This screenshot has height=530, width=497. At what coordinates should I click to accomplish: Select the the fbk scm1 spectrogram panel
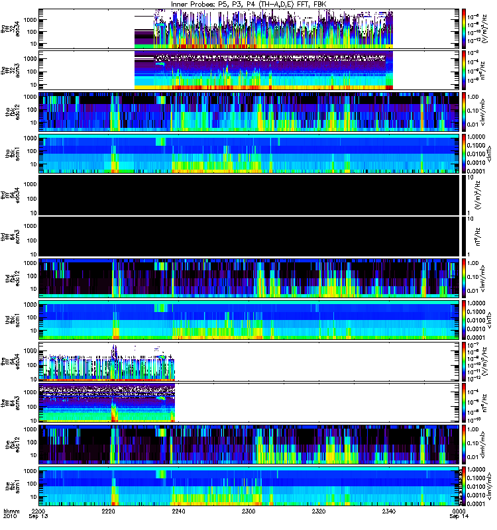coord(249,486)
